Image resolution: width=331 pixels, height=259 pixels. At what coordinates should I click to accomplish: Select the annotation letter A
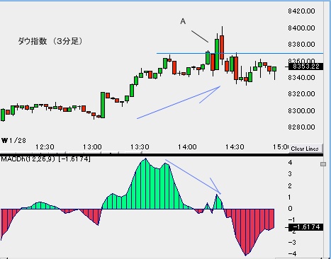[183, 21]
